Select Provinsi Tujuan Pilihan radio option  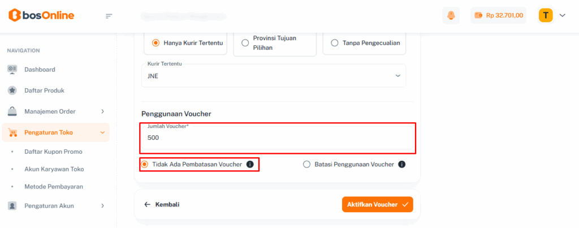[x=245, y=42]
